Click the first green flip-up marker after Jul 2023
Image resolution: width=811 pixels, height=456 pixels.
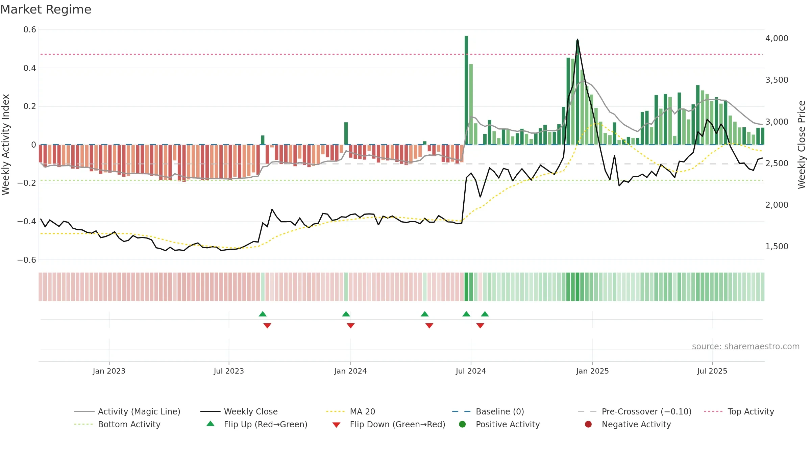(263, 314)
